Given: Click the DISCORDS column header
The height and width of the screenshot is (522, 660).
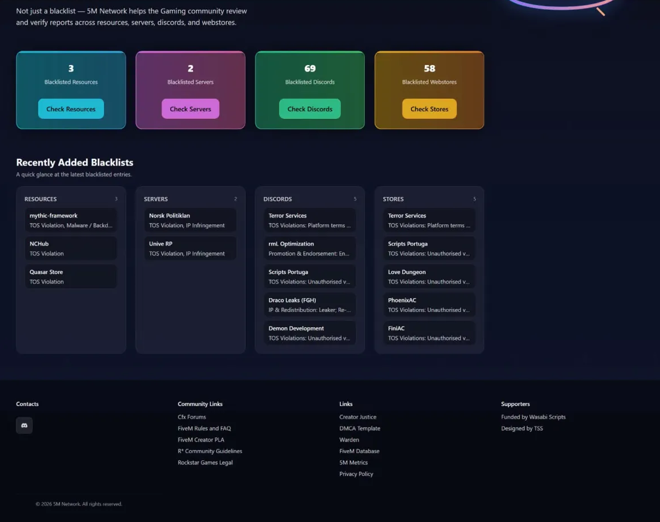Looking at the screenshot, I should 277,199.
